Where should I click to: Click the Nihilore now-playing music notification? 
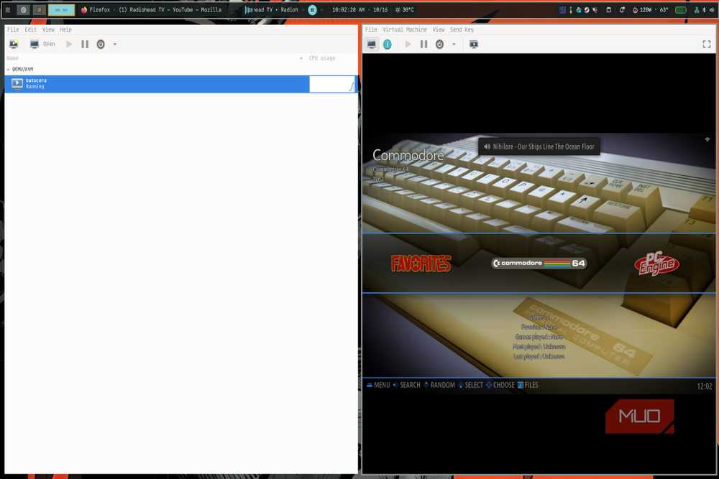click(x=539, y=147)
